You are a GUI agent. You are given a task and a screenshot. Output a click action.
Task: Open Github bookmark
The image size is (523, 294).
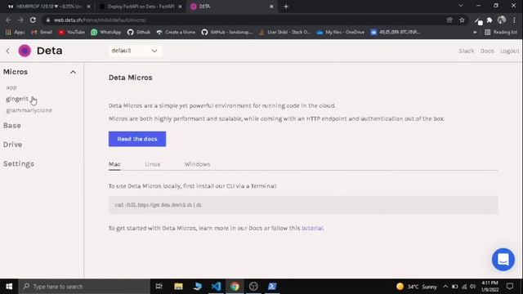[x=139, y=32]
